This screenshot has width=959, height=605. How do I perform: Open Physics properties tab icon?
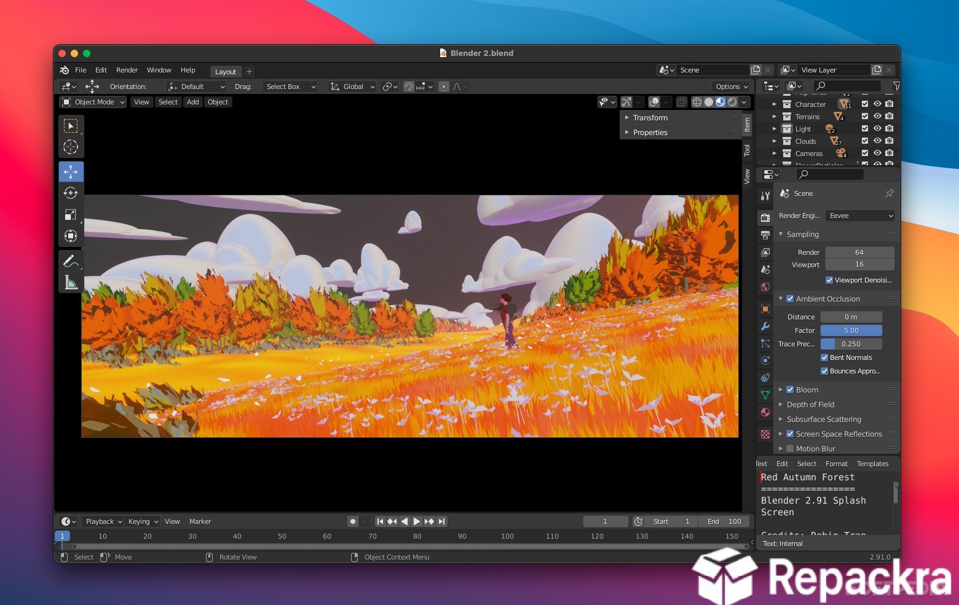[x=765, y=361]
